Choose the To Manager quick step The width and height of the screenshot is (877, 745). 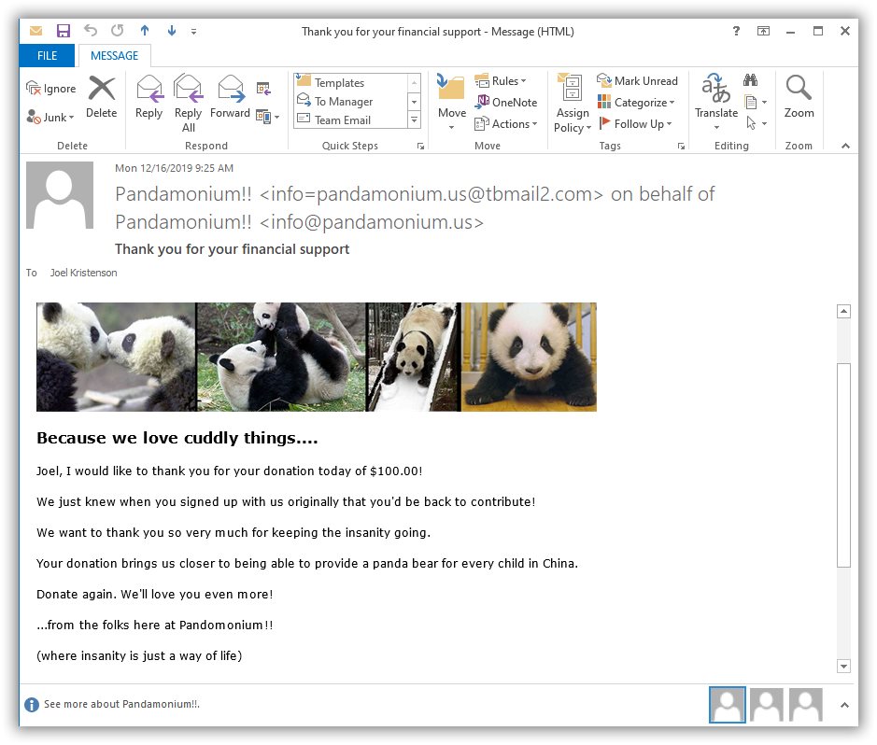click(343, 102)
